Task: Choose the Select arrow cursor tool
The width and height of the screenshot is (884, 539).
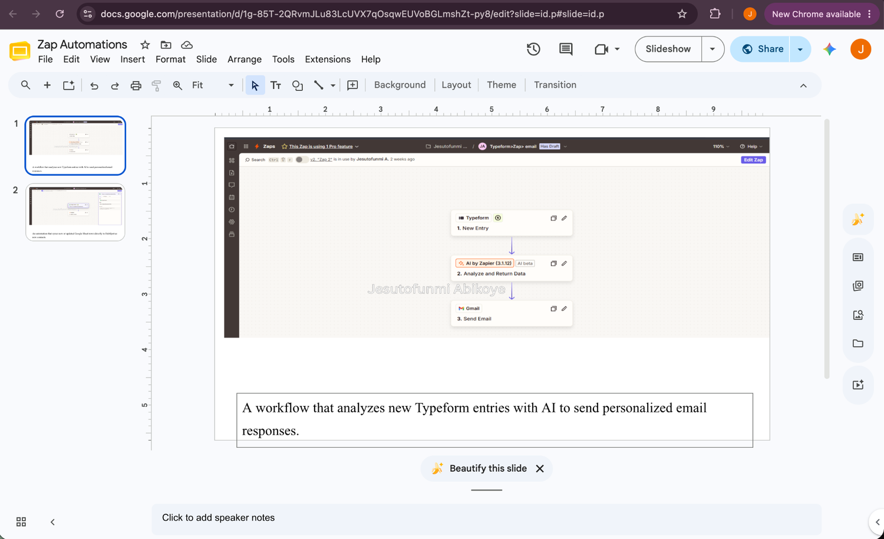Action: [255, 85]
